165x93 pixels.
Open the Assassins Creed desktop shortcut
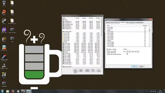point(4,66)
